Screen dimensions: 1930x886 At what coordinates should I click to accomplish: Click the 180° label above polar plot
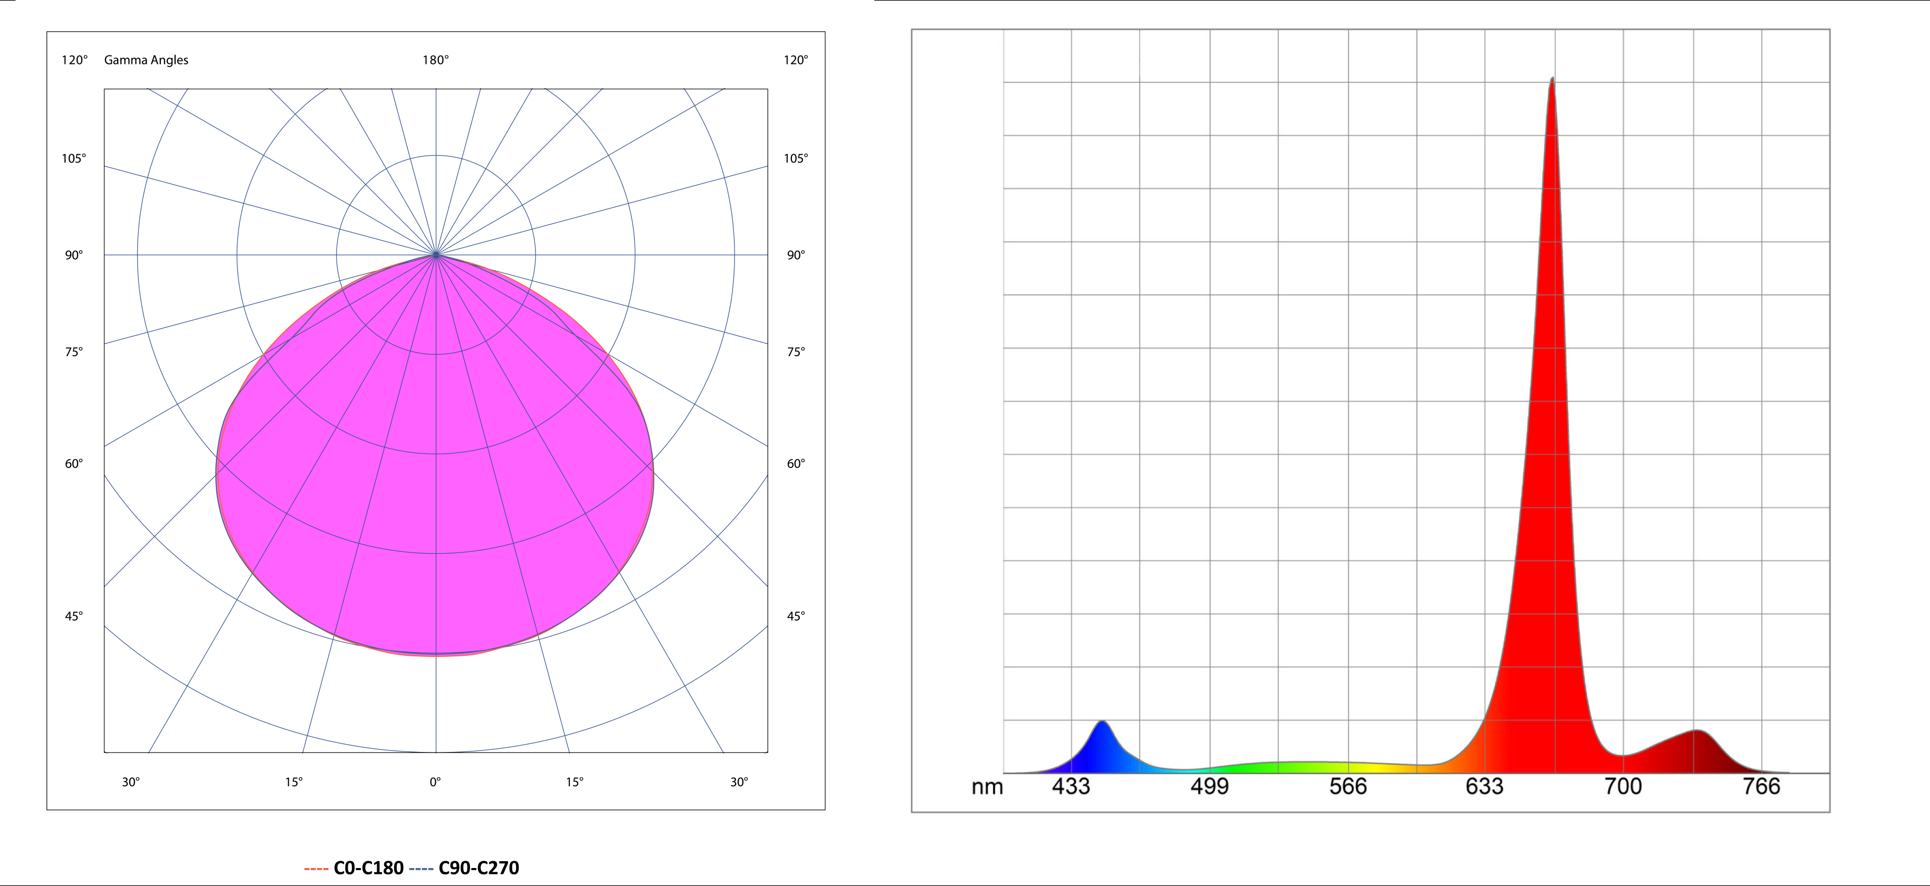(435, 60)
